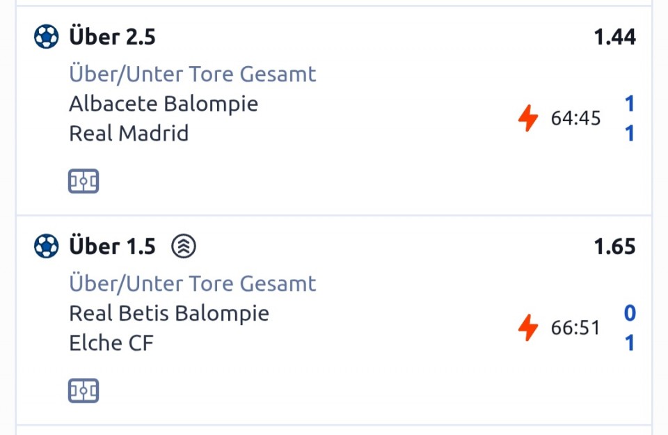
Task: Open the Real Madrid team name
Action: tap(129, 133)
